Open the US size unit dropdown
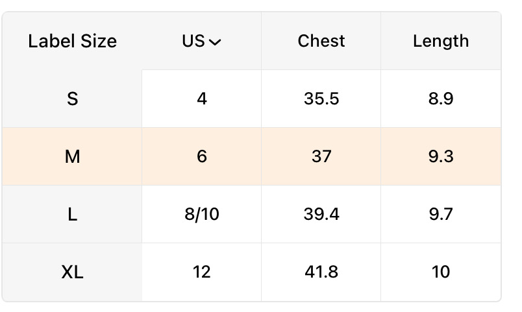Viewport: 522px width, 312px height. click(x=202, y=42)
